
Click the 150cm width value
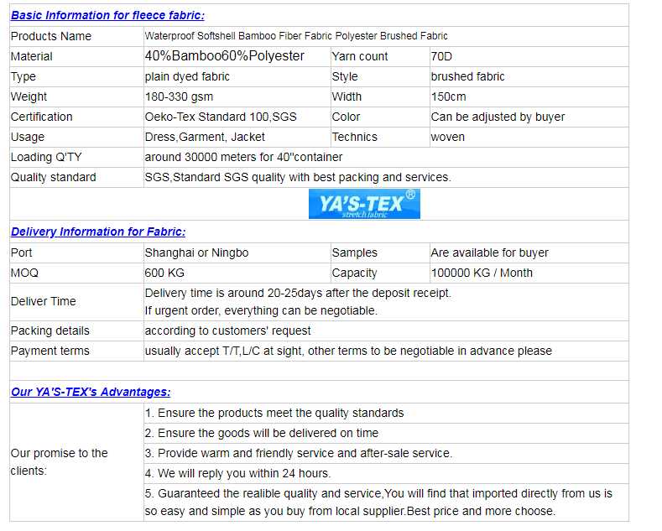coord(448,96)
